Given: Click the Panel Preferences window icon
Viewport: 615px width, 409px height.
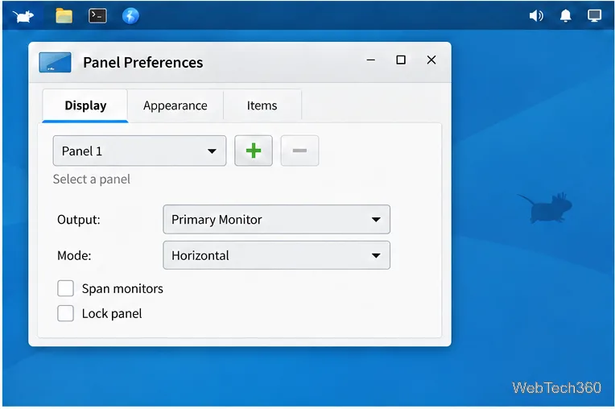Looking at the screenshot, I should (55, 62).
